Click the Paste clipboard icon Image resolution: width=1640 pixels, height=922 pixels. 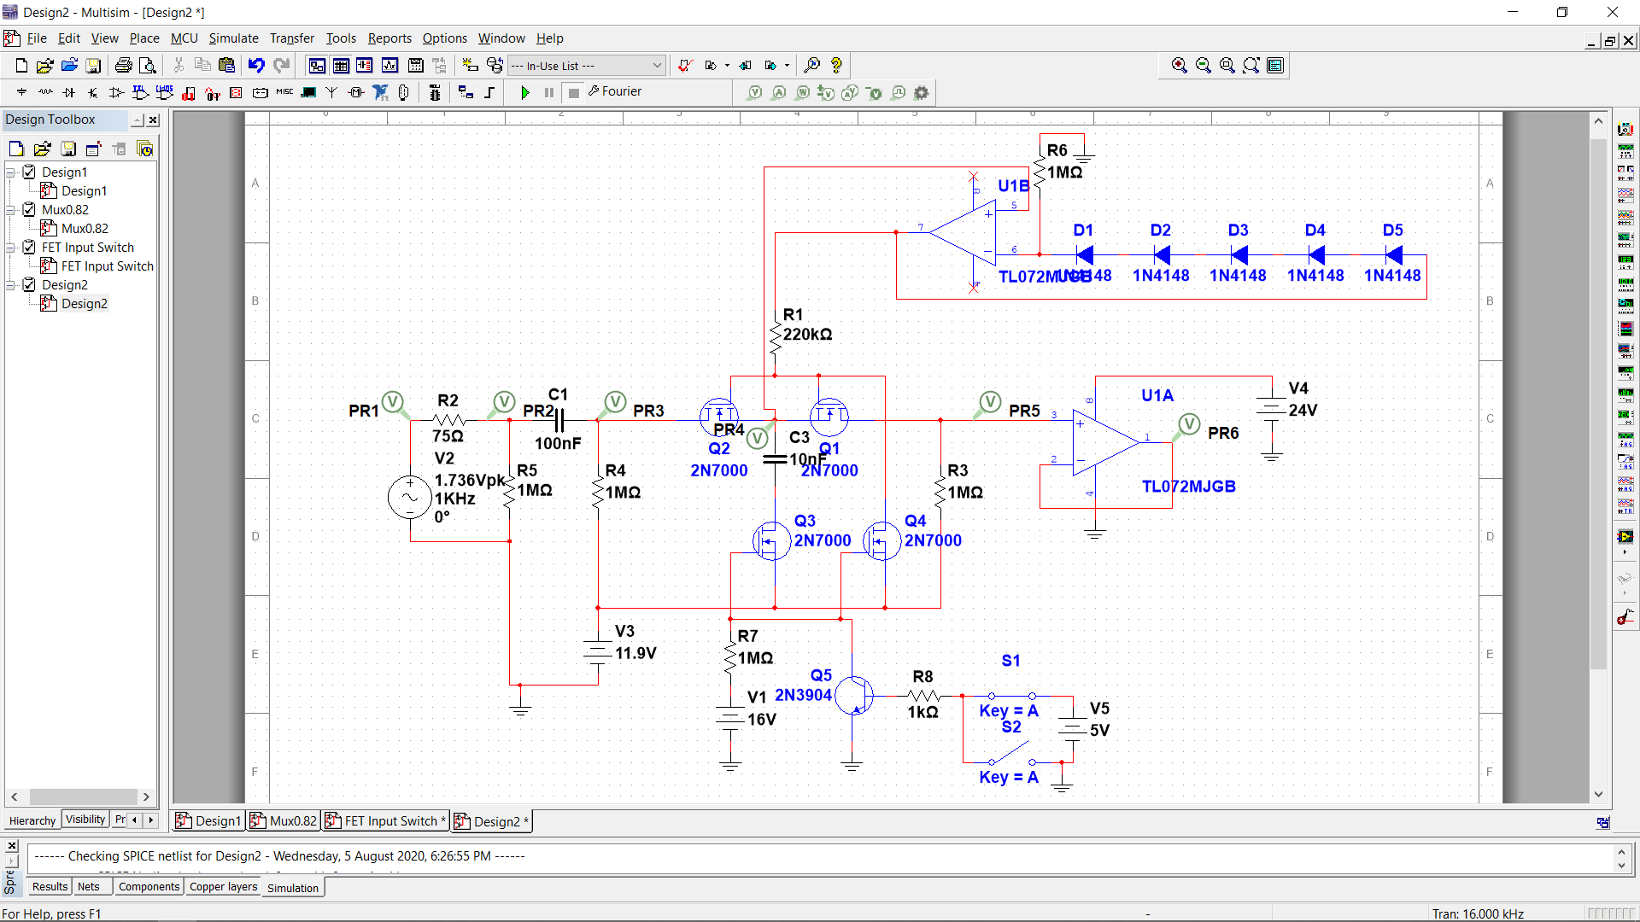(226, 66)
